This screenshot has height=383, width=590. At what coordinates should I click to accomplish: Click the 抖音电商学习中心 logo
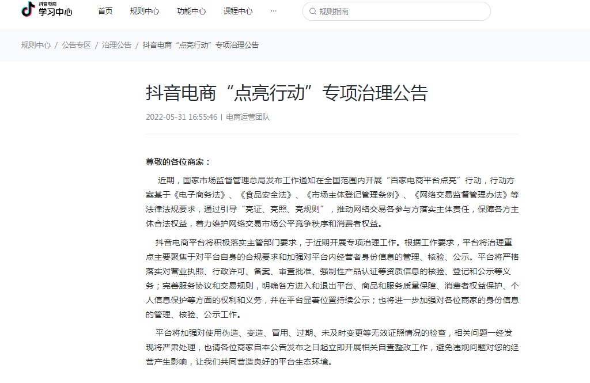click(47, 9)
